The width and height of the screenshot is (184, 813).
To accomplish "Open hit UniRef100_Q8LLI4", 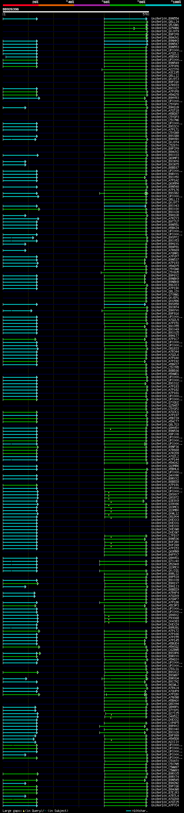I will [x=165, y=22].
